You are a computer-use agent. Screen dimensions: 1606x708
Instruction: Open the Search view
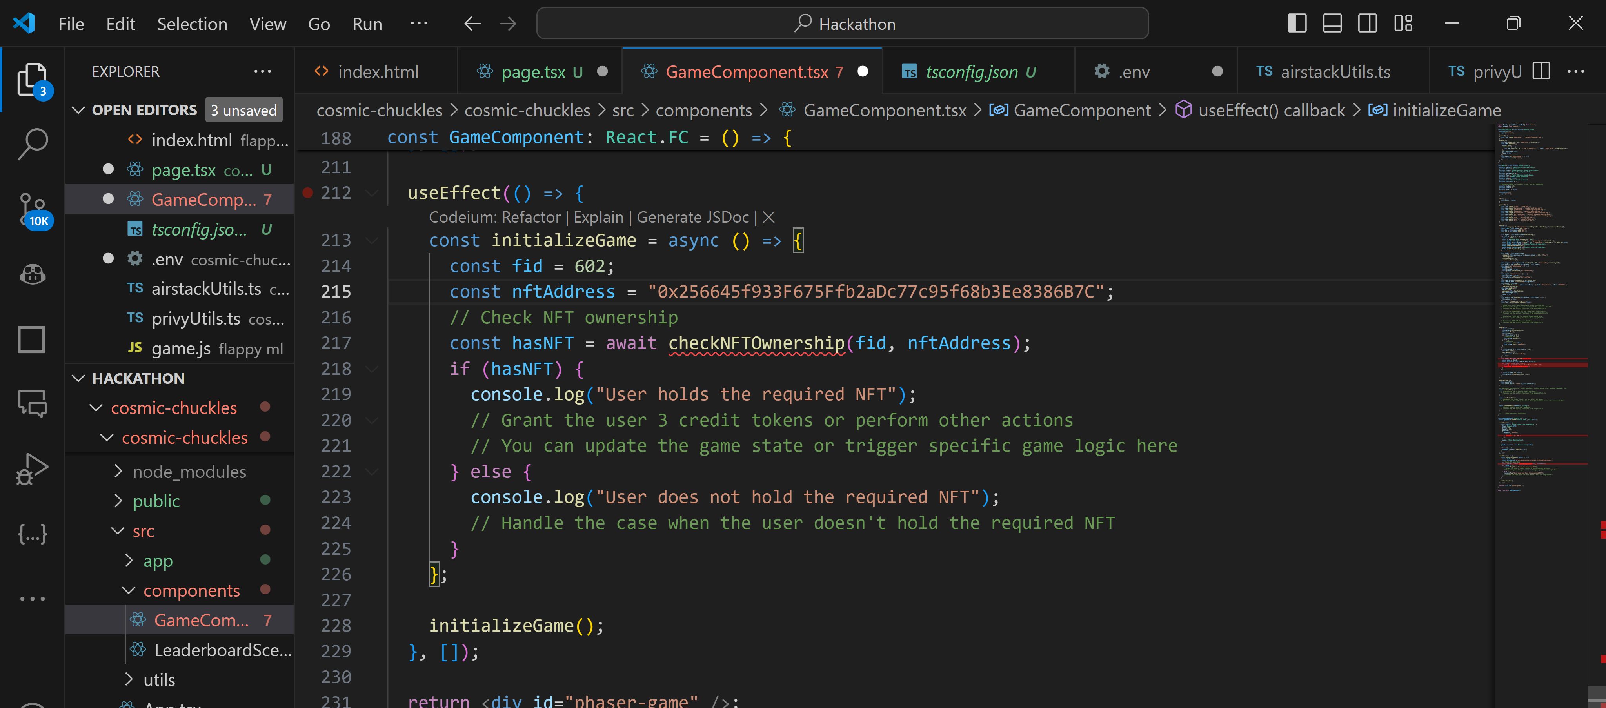33,143
